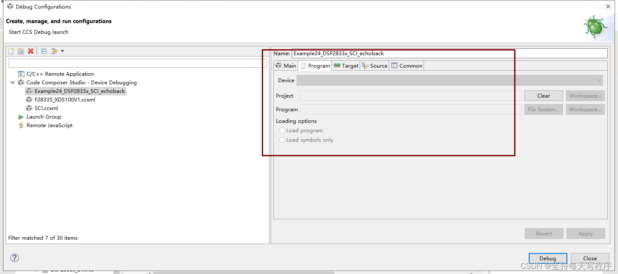Select the SCI.ccxml debug configuration
The image size is (618, 274).
tap(46, 108)
